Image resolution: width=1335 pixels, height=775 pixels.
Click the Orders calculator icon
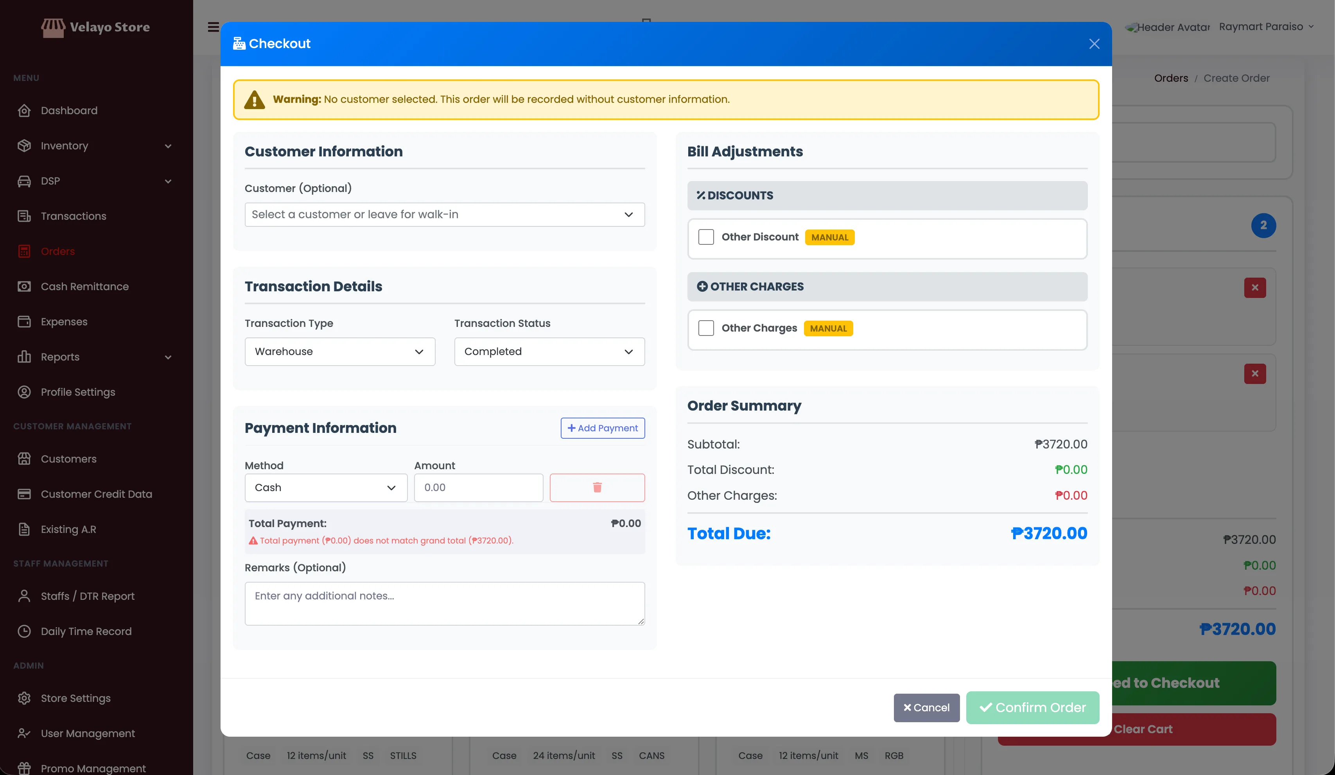tap(24, 251)
